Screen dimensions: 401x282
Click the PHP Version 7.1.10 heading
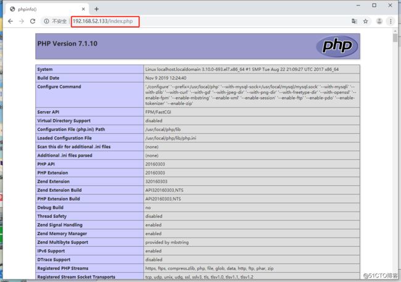pos(67,43)
